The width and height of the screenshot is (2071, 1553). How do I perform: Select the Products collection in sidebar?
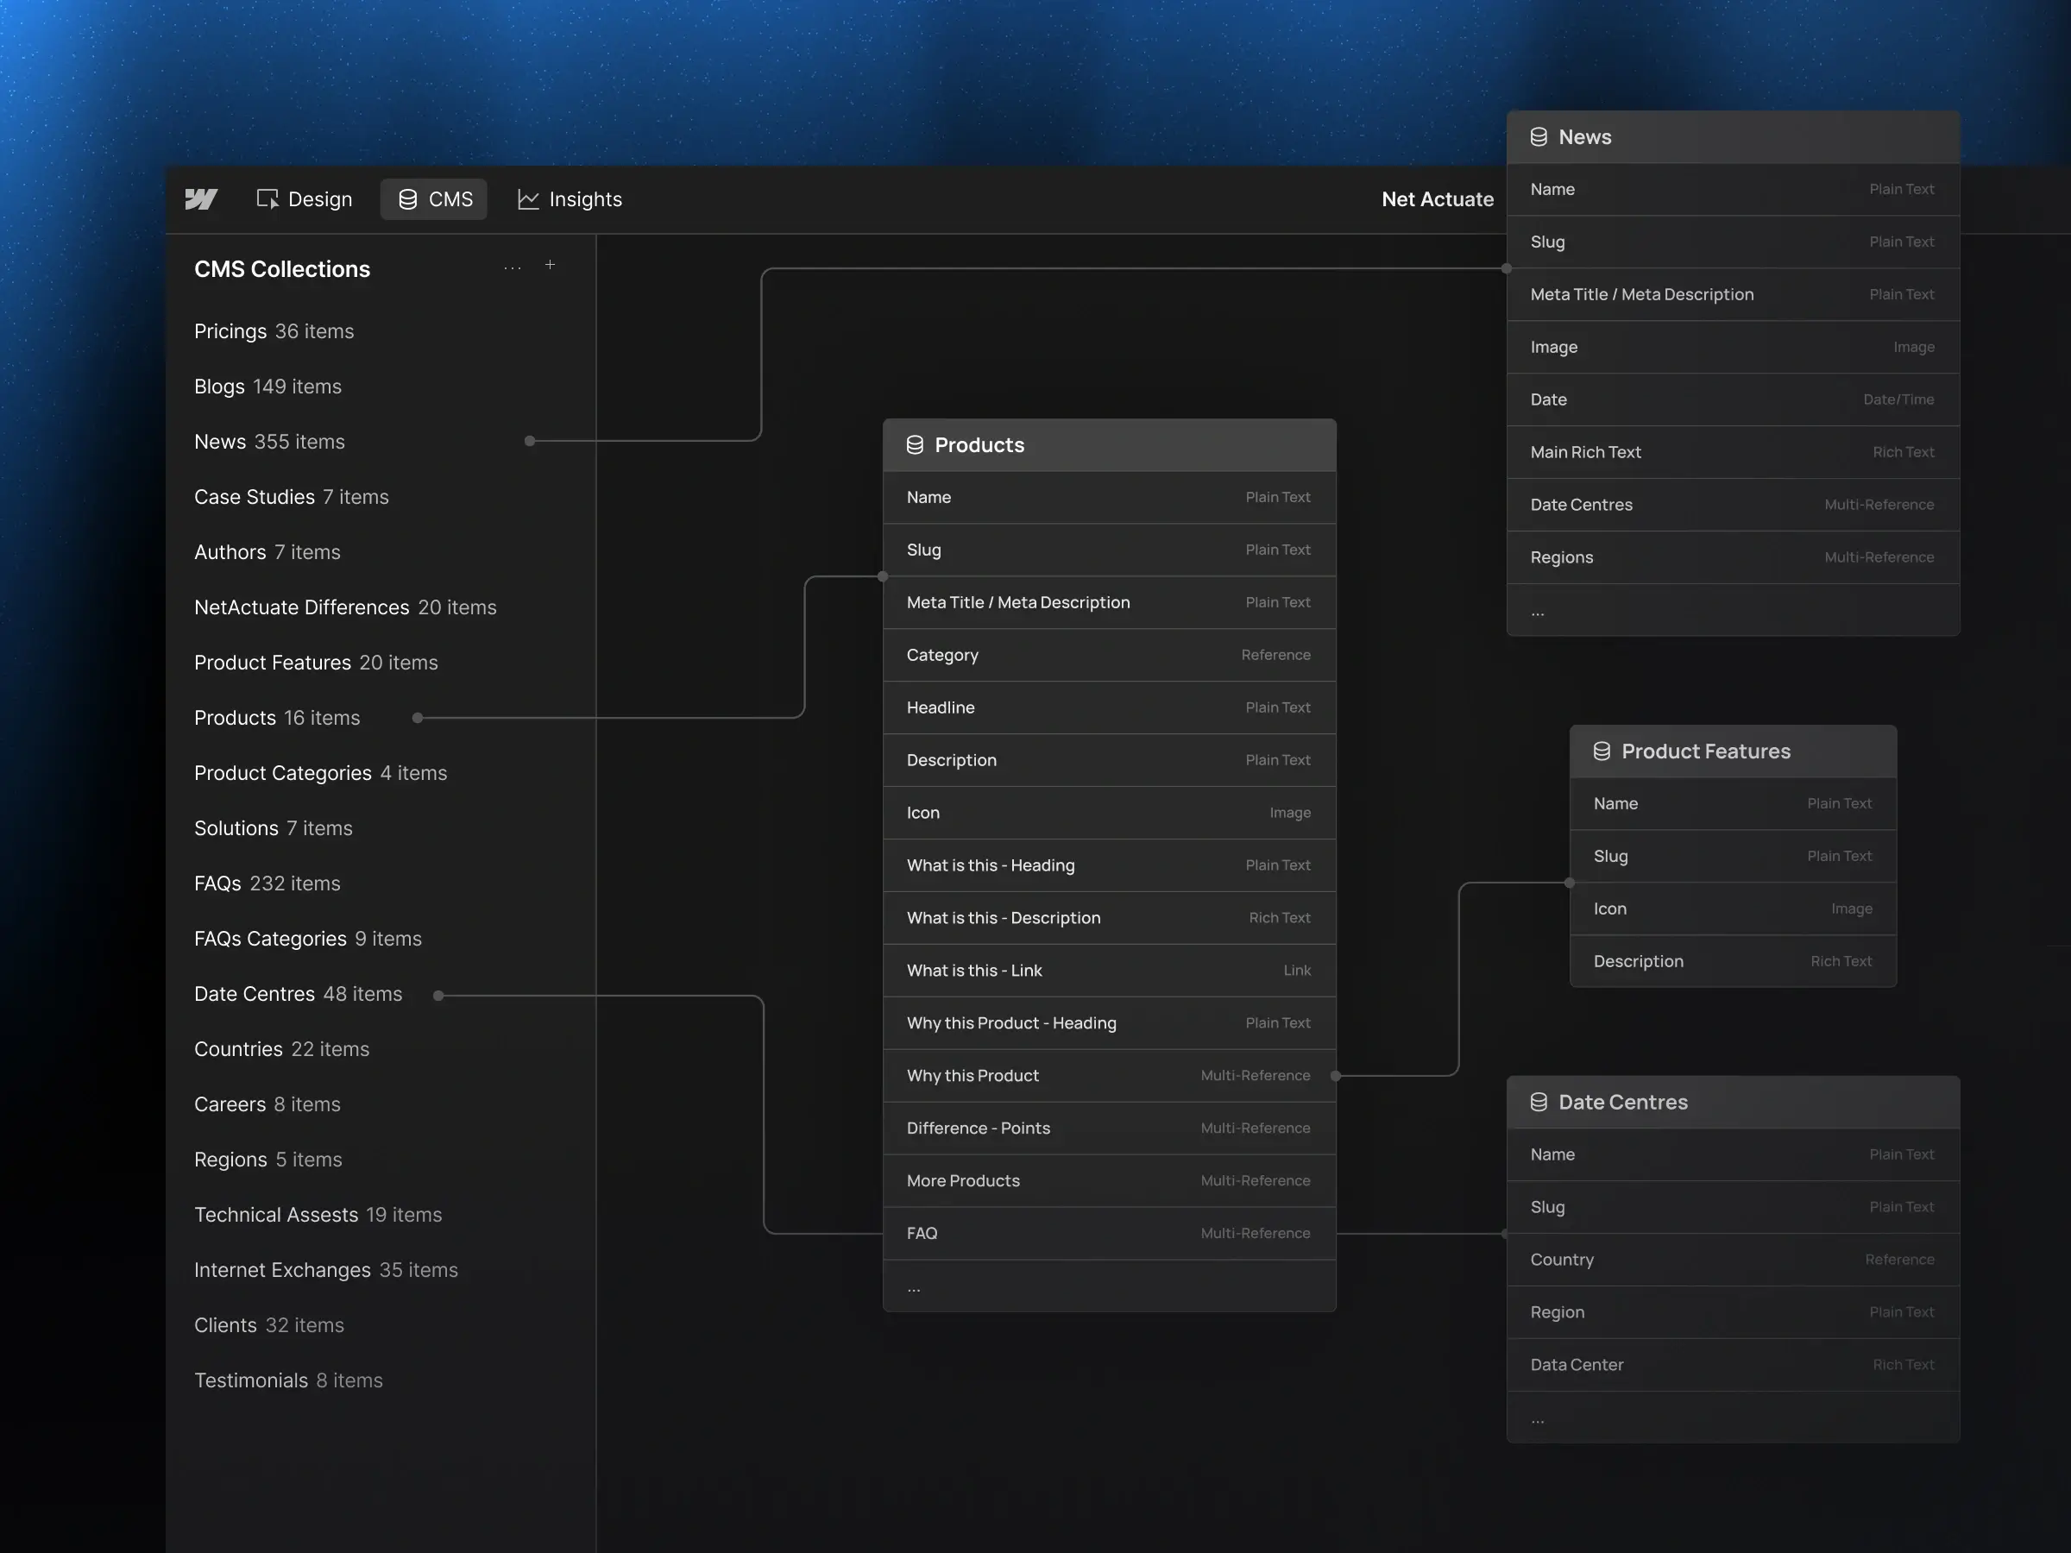pos(277,718)
